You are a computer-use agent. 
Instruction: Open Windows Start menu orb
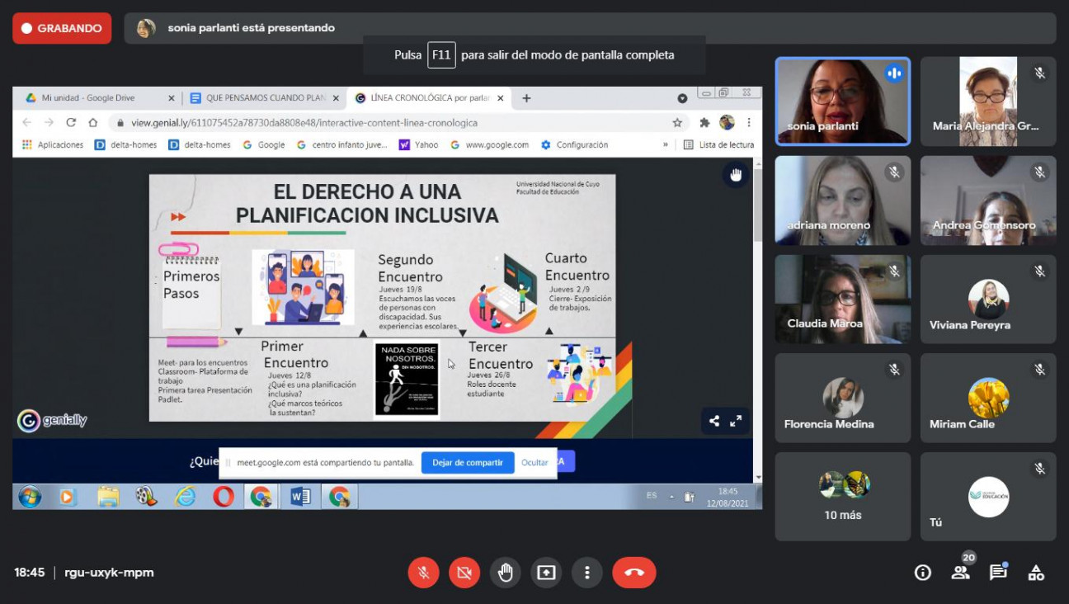click(30, 497)
